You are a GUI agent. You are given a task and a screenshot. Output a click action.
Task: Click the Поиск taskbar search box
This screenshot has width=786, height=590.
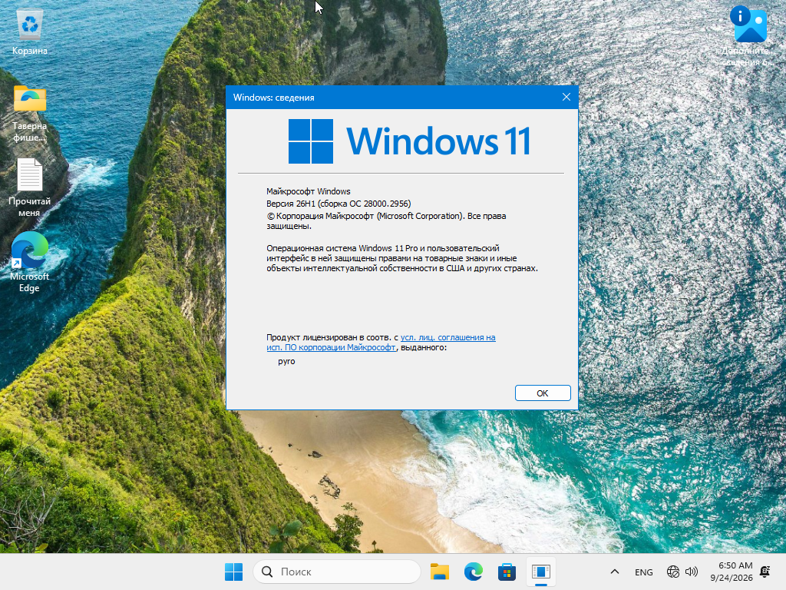[336, 572]
